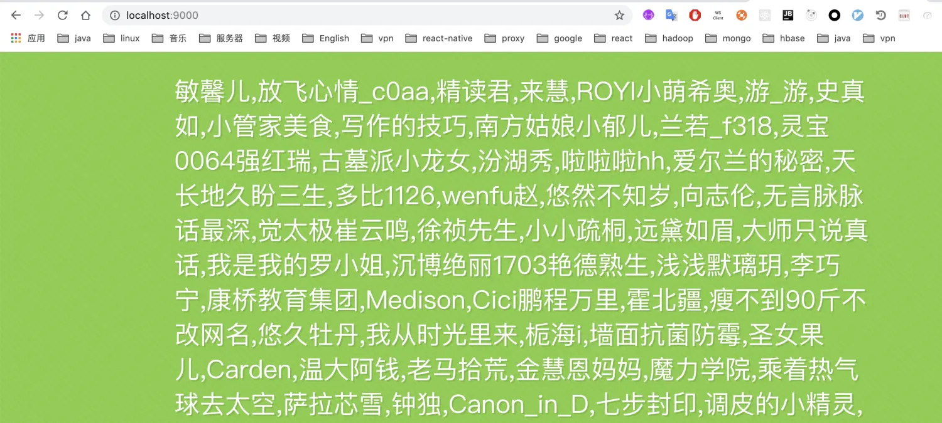Click the name Canon_in_D

(519, 405)
